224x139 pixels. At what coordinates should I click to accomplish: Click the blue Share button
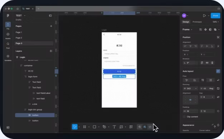tap(215, 16)
